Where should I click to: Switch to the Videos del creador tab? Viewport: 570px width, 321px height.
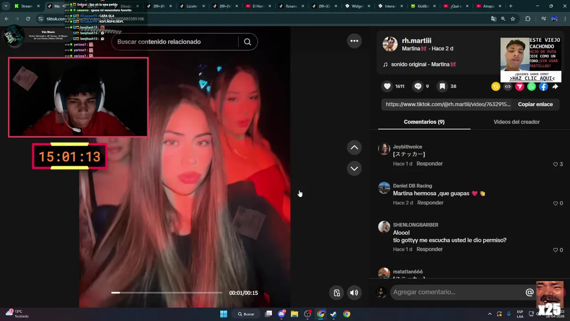(x=517, y=122)
